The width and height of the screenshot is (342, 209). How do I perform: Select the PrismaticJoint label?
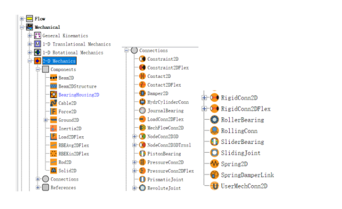tap(165, 180)
